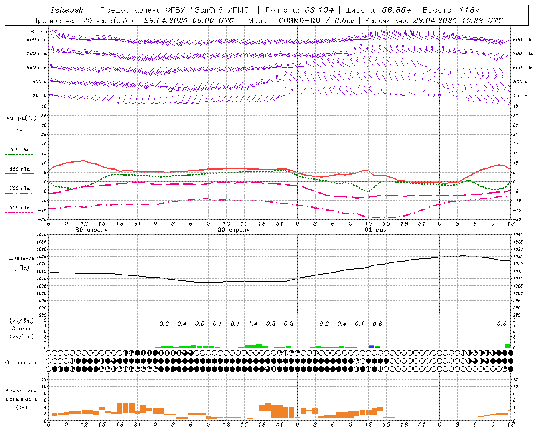
Task: Click the 29 апреля date label
Action: pos(91,230)
